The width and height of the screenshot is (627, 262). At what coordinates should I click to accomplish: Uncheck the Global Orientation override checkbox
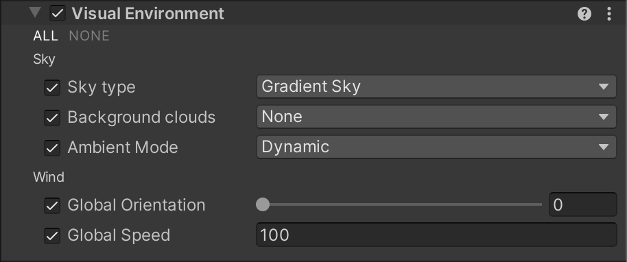[52, 206]
